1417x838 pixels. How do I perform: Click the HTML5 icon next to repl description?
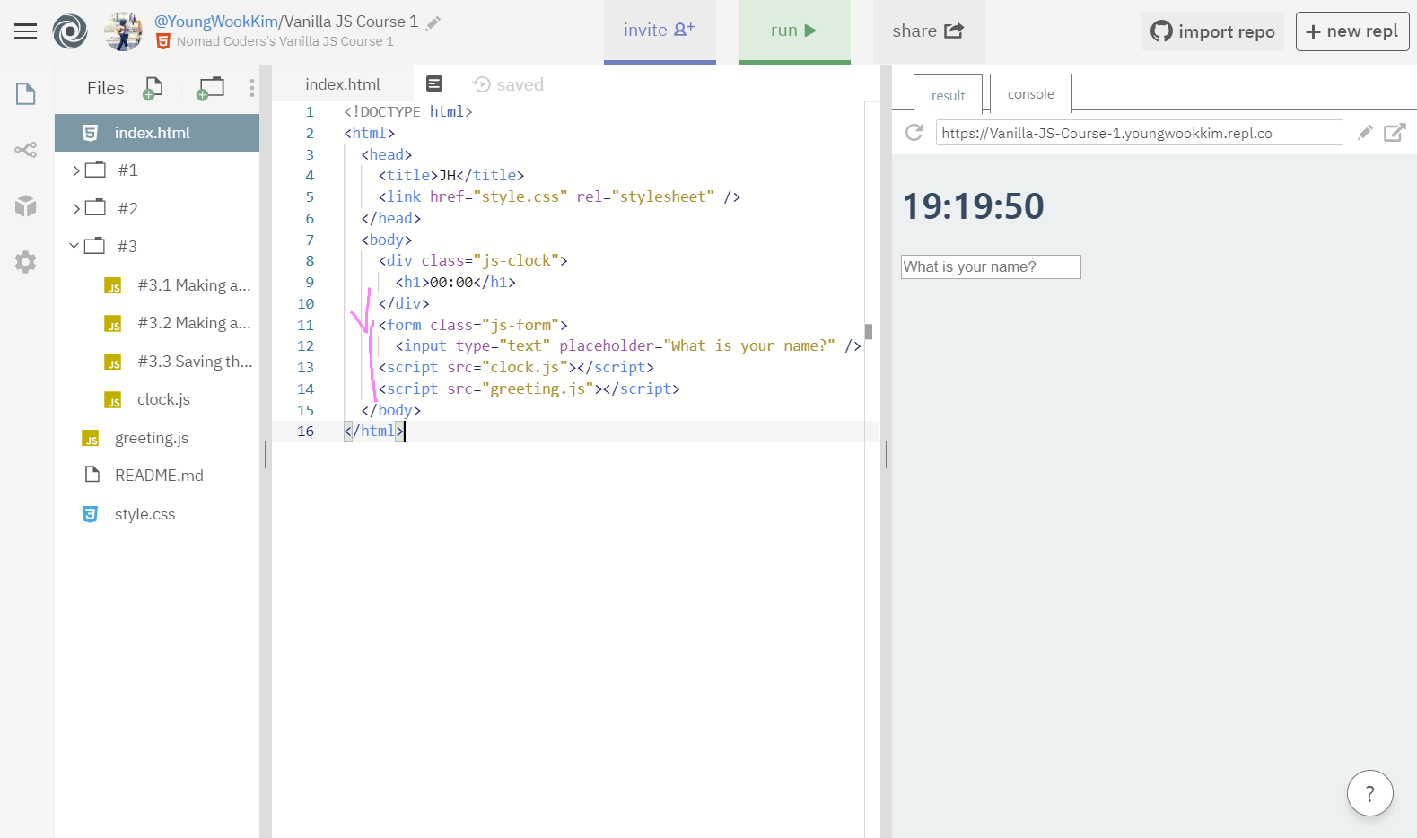163,41
